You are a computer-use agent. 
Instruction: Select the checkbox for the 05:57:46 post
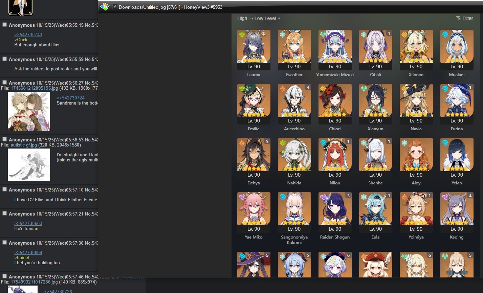point(4,276)
